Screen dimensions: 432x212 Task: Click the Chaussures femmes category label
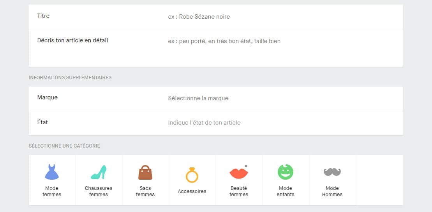pos(99,191)
